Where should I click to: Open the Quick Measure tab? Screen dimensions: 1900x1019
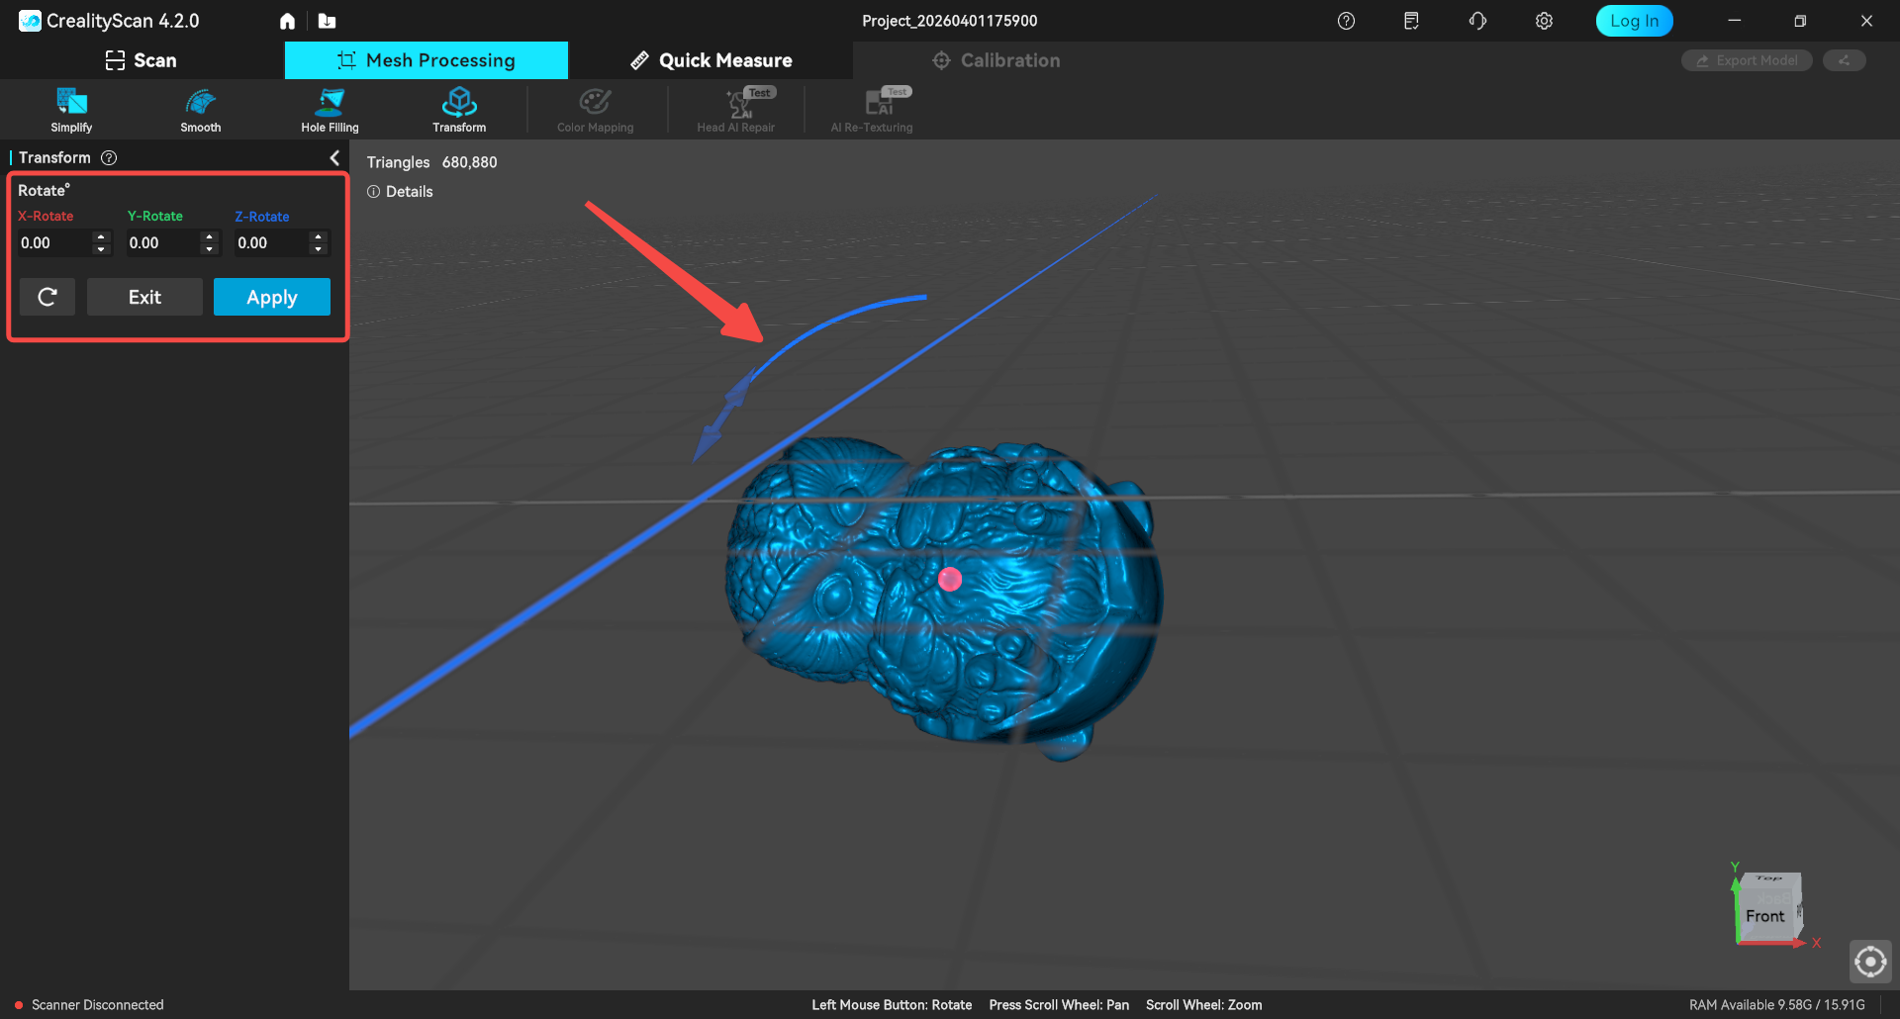[711, 60]
